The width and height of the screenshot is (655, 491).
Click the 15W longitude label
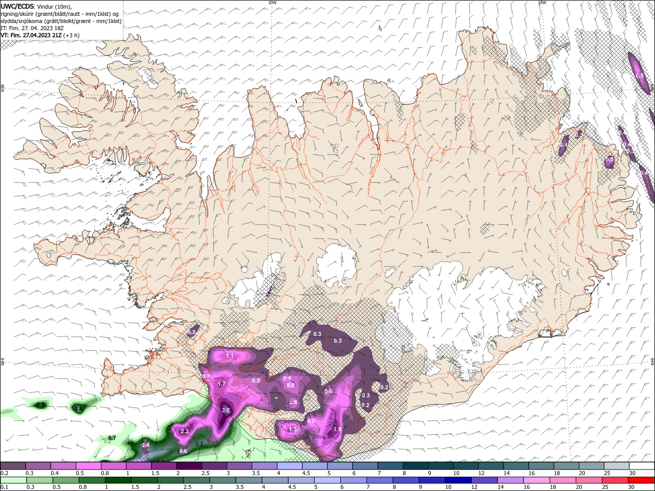coord(542,3)
